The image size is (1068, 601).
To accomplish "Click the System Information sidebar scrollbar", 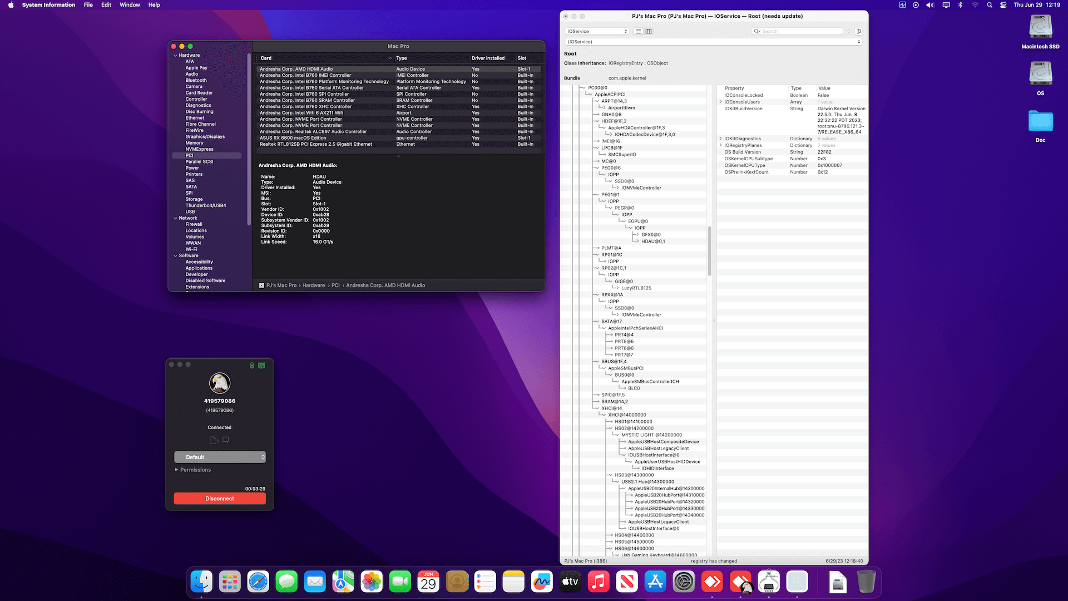I will 249,139.
